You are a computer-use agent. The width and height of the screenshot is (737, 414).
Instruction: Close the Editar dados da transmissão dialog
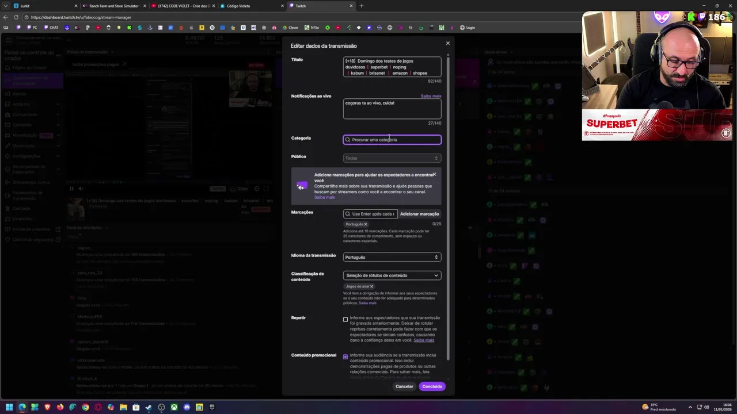pyautogui.click(x=447, y=43)
